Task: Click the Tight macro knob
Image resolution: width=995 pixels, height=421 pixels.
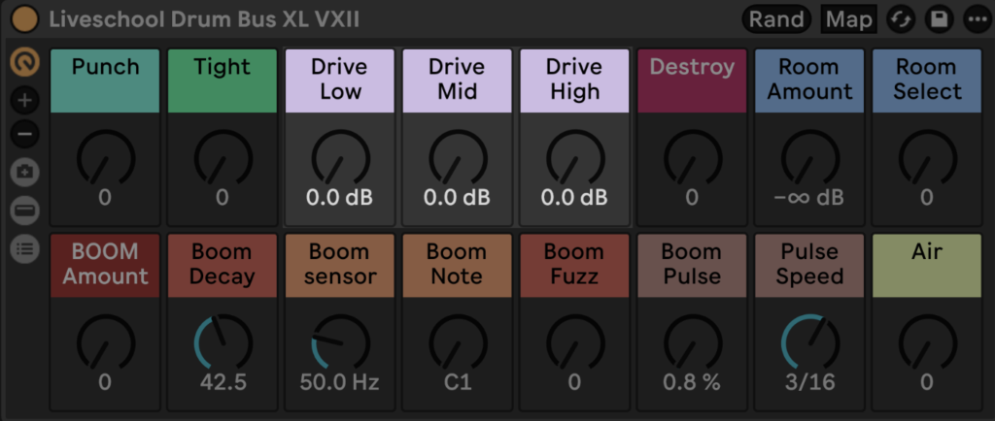Action: 223,158
